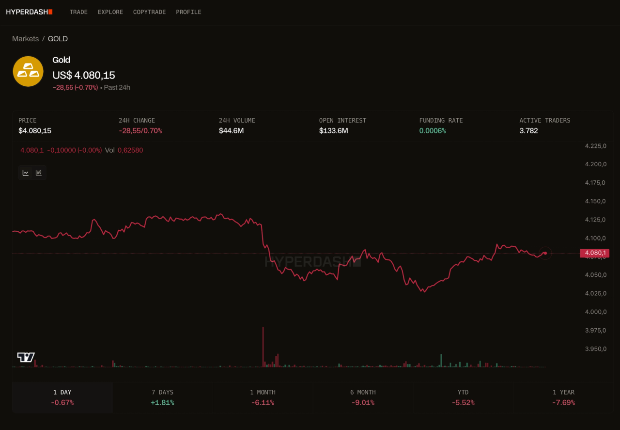This screenshot has width=620, height=430.
Task: Switch to candlestick chart type icon
Action: [39, 173]
